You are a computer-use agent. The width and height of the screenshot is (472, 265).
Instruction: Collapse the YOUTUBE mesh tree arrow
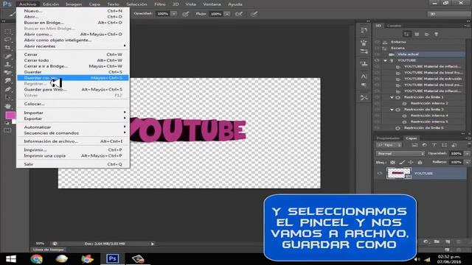[385, 60]
